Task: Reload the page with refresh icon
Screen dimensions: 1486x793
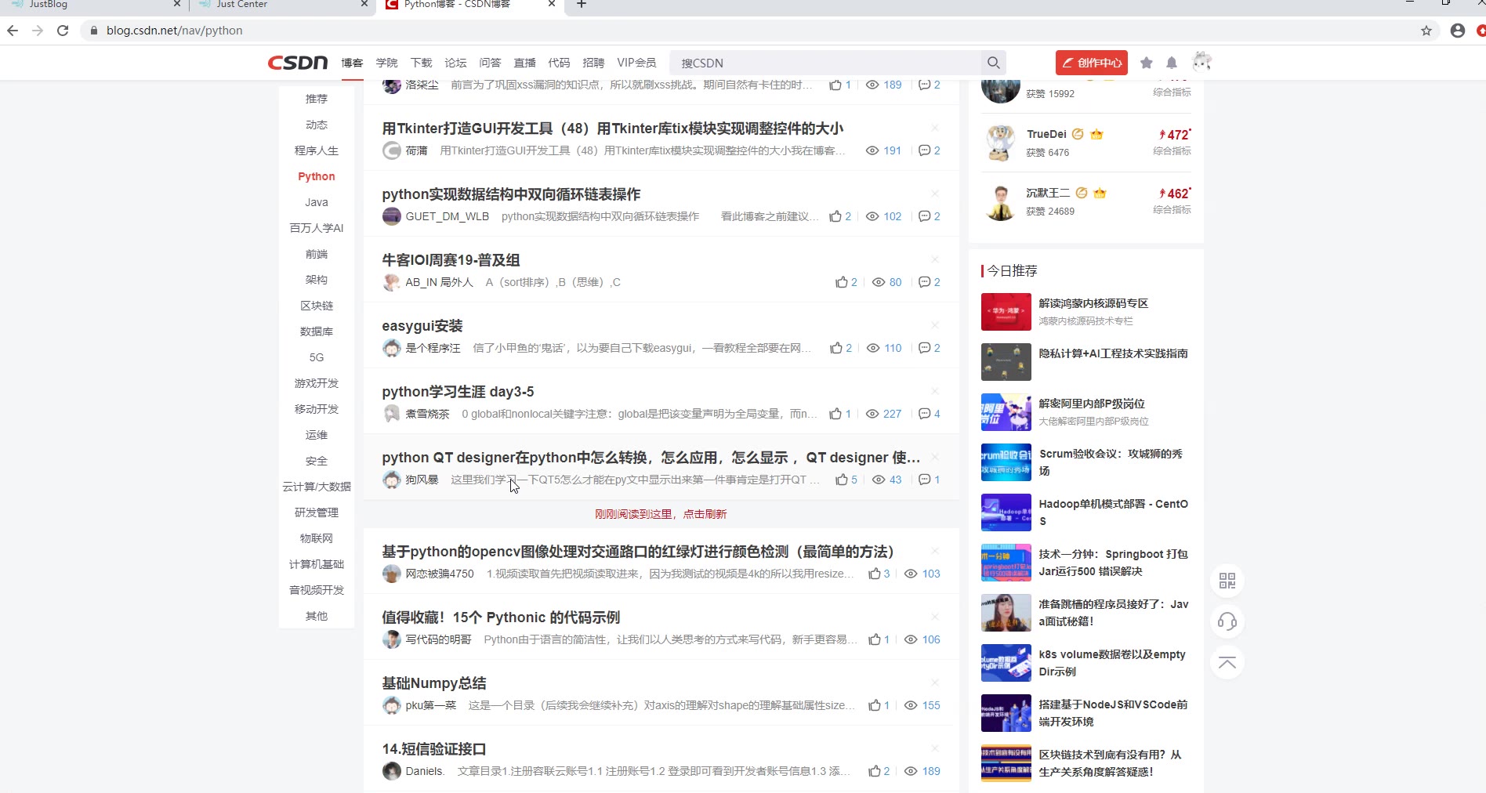Action: coord(63,31)
